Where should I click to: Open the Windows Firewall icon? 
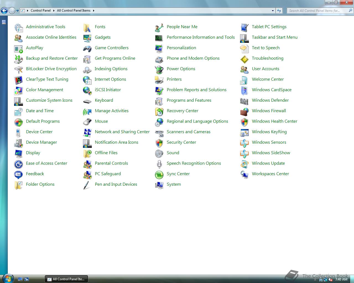point(244,111)
